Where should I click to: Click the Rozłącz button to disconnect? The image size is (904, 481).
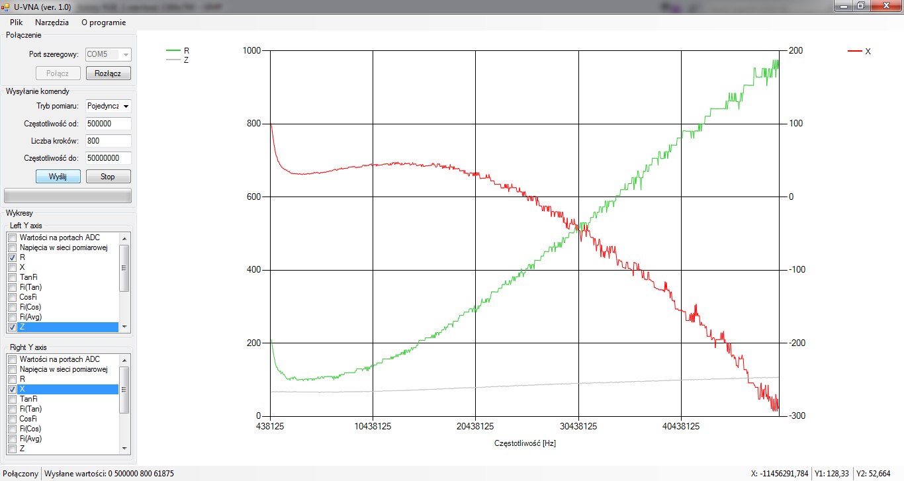[x=109, y=73]
